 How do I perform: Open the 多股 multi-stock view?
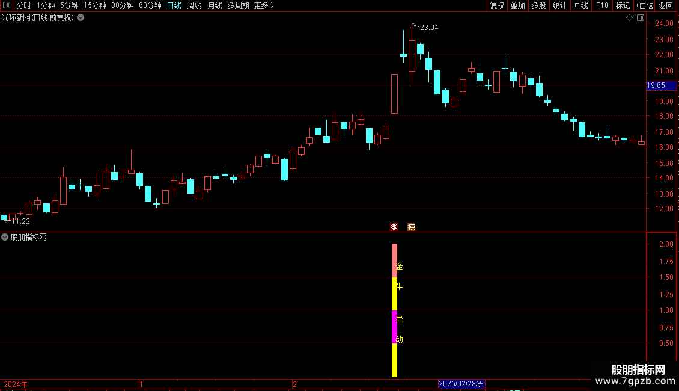pos(538,5)
